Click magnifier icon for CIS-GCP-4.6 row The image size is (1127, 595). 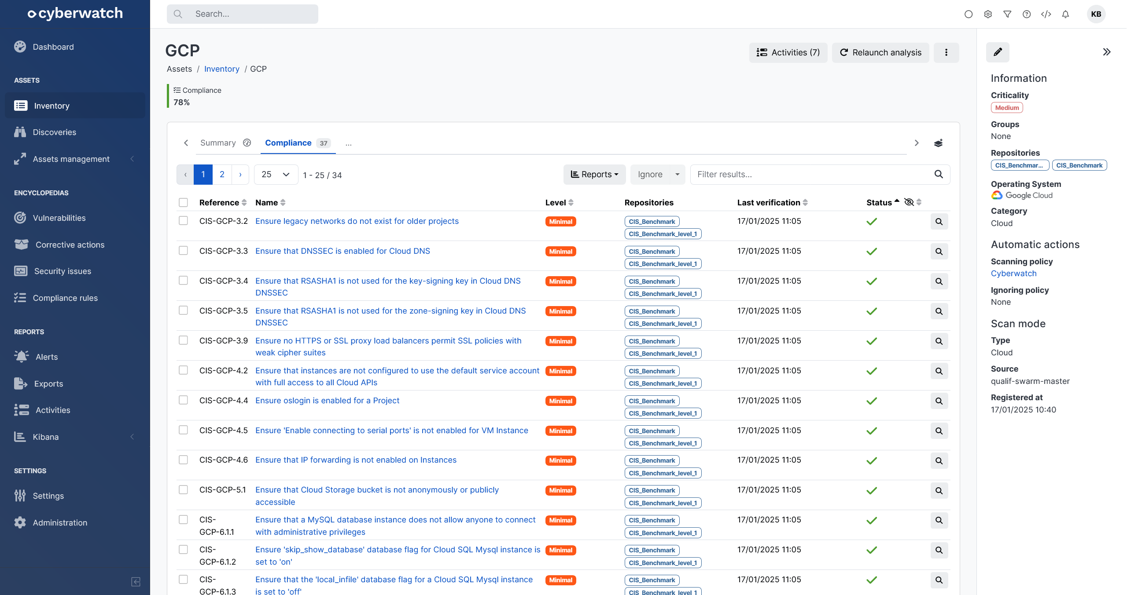tap(939, 461)
